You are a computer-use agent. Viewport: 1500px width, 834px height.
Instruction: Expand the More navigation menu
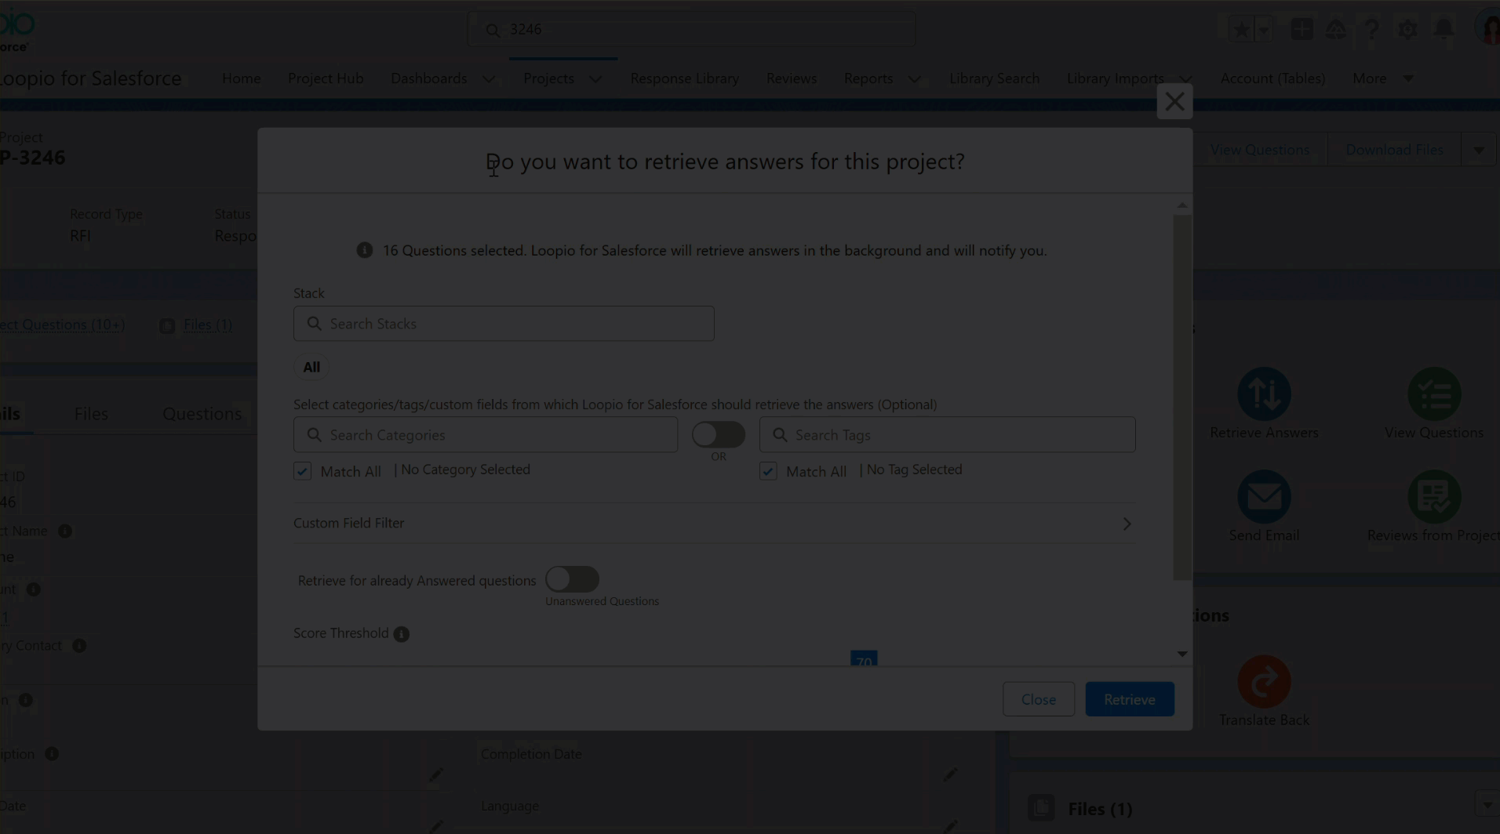[x=1383, y=78]
